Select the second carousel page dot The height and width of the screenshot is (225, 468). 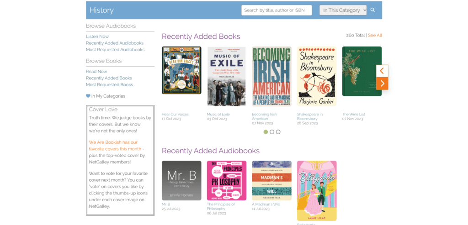tap(272, 132)
